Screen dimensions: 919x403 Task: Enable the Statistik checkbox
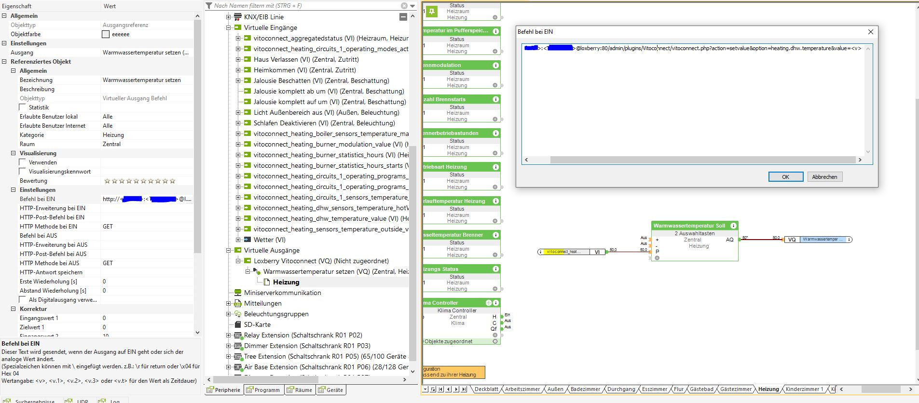point(23,107)
